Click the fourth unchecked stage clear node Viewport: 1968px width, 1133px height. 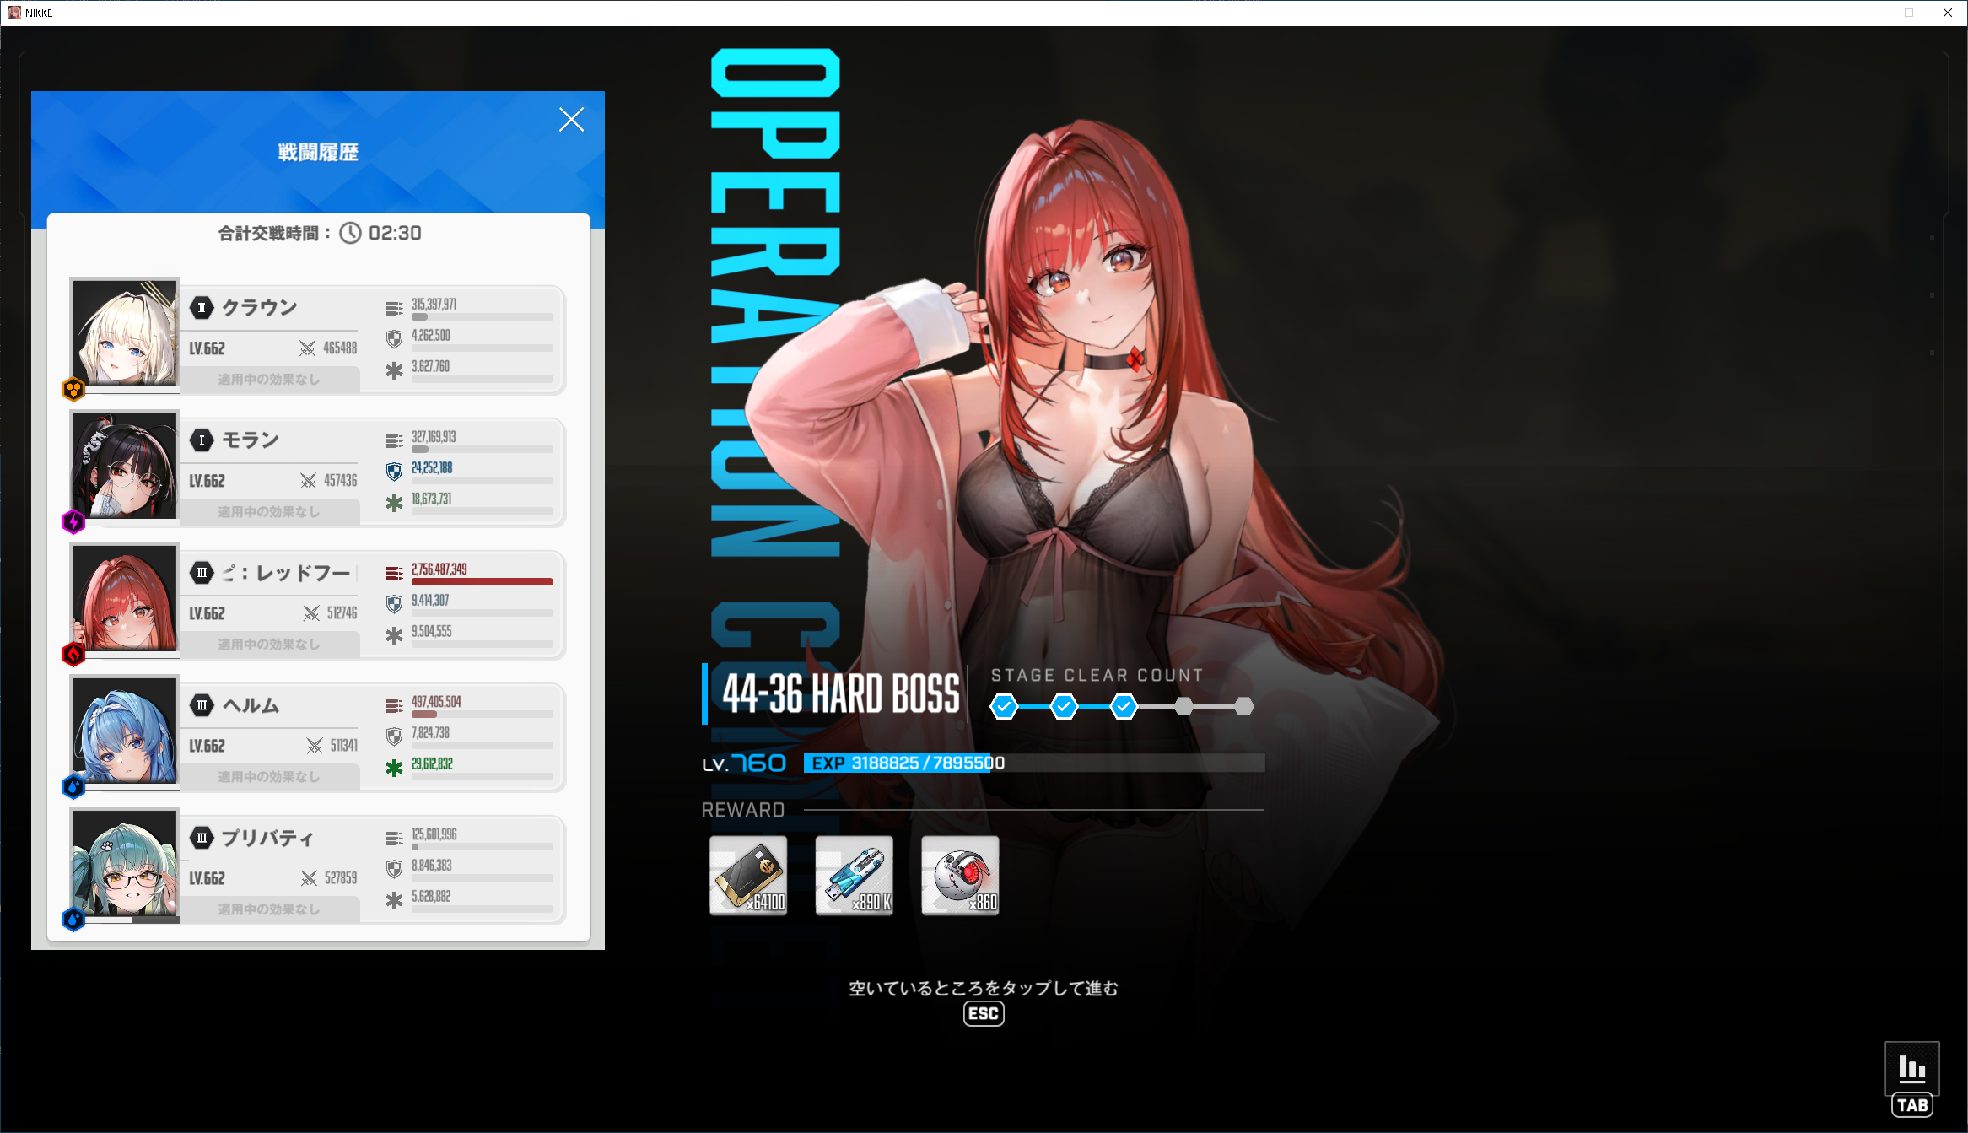[1183, 706]
